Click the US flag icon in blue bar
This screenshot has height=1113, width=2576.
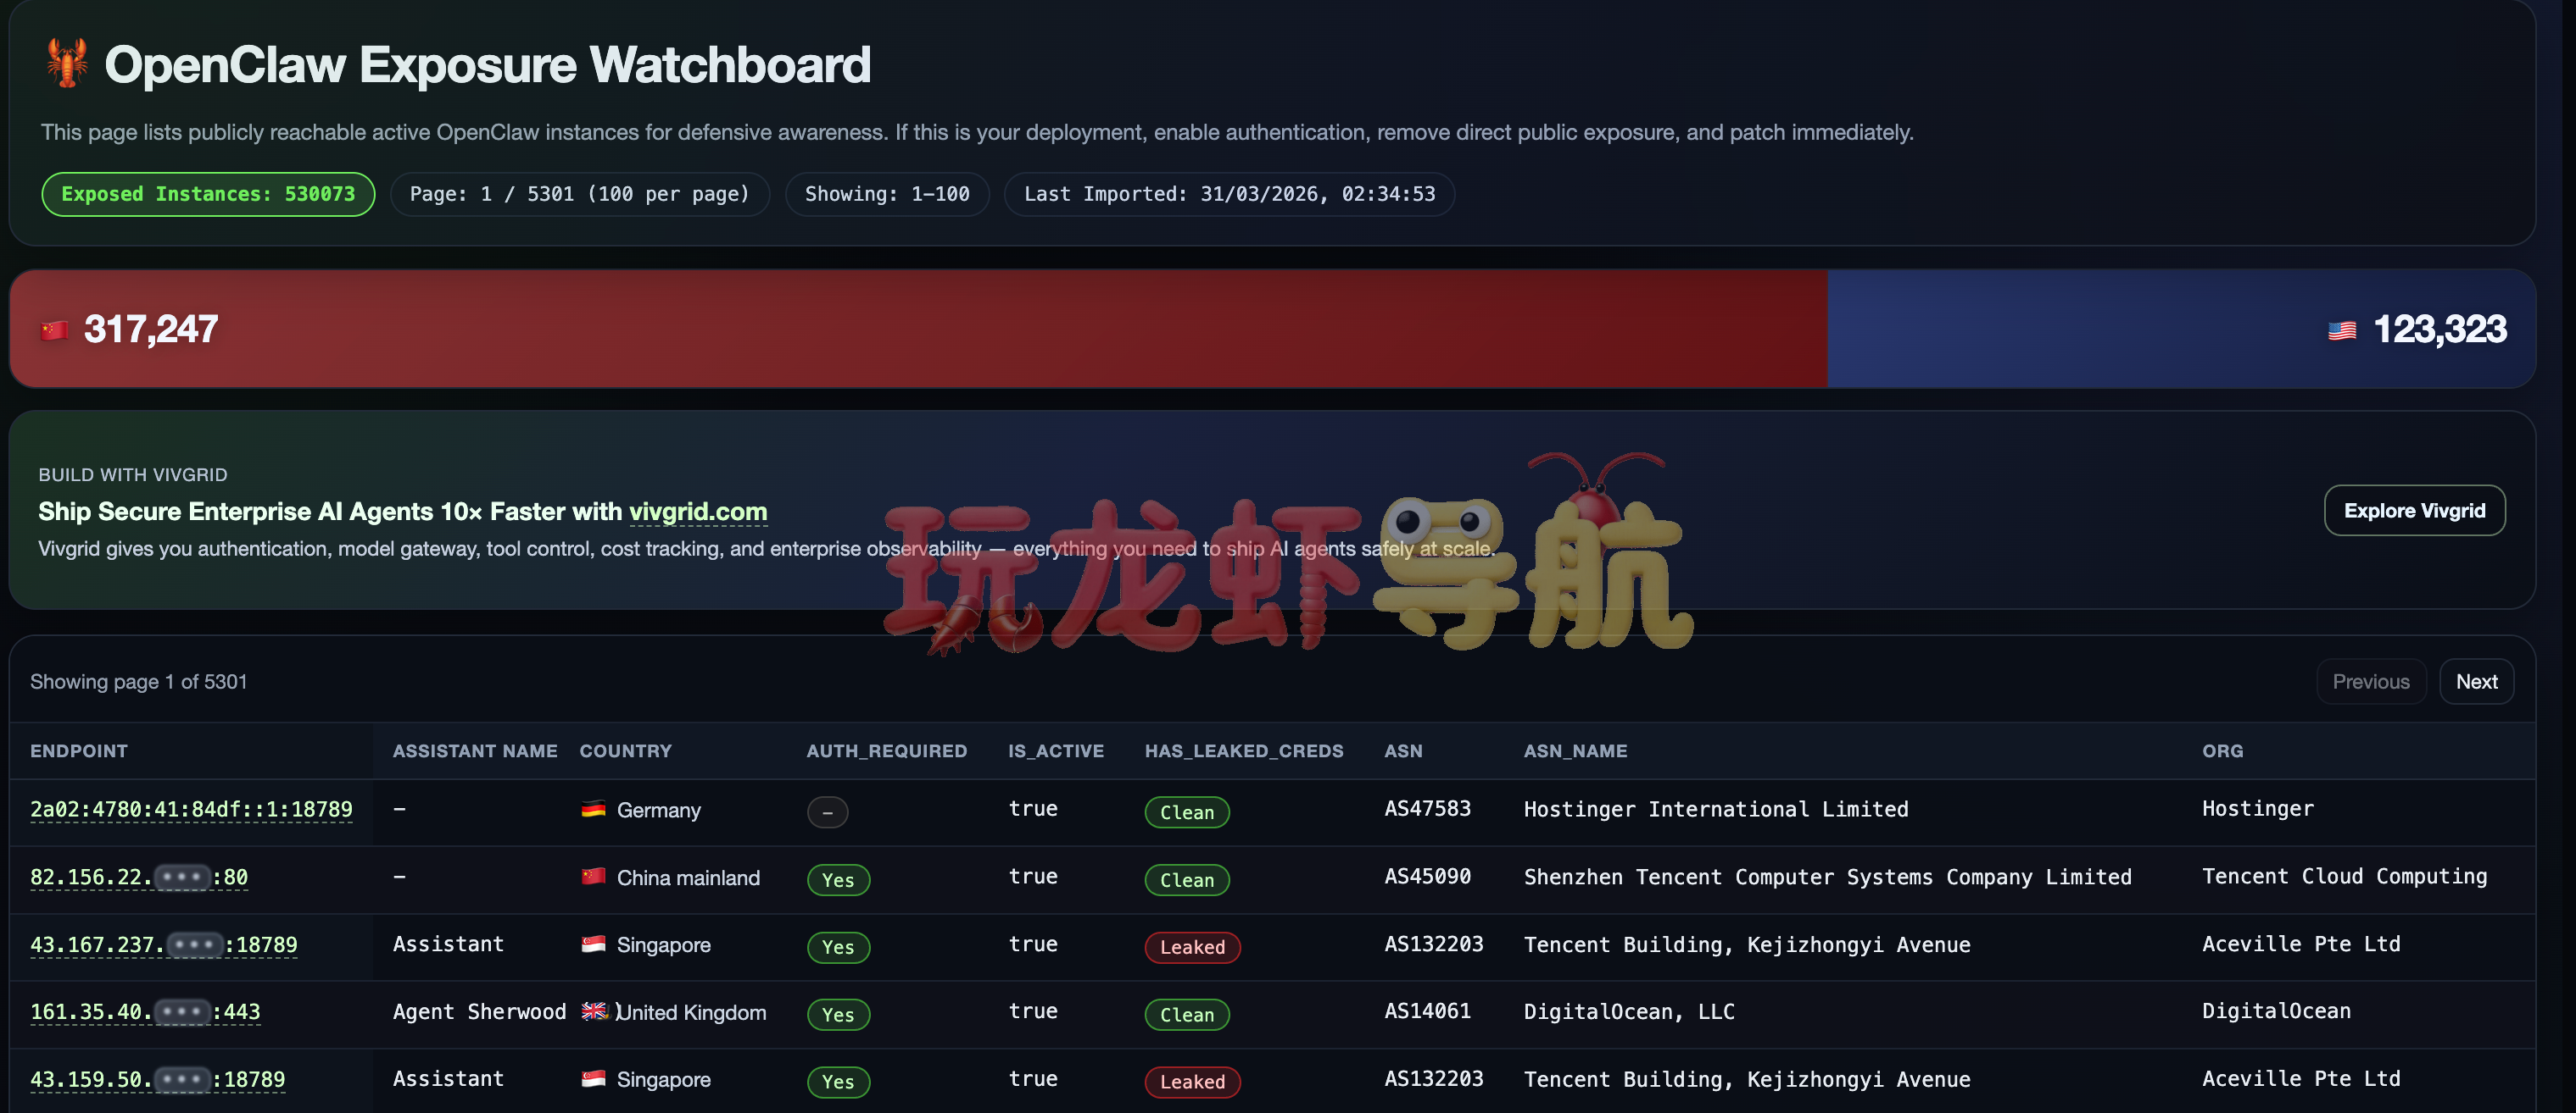[x=2342, y=330]
